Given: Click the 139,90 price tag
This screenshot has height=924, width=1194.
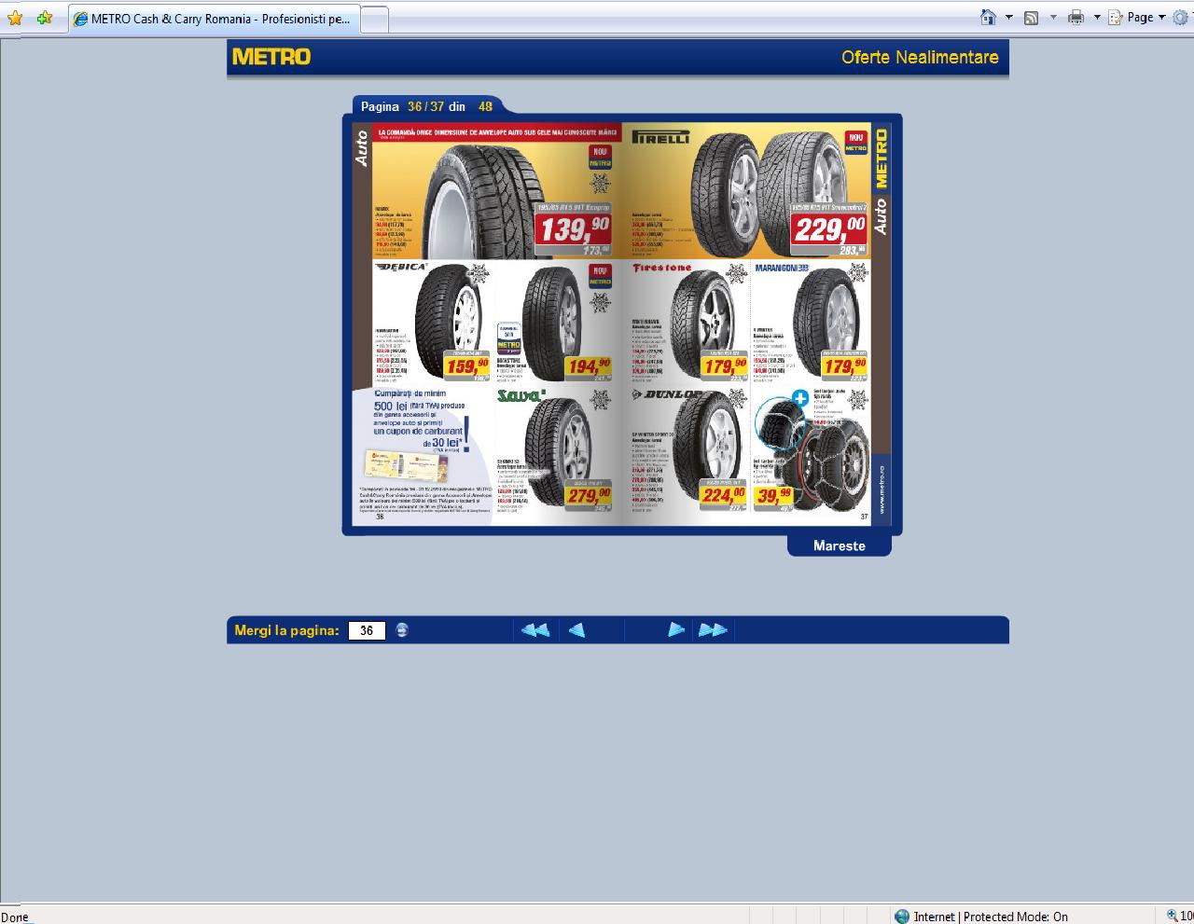Looking at the screenshot, I should point(573,228).
